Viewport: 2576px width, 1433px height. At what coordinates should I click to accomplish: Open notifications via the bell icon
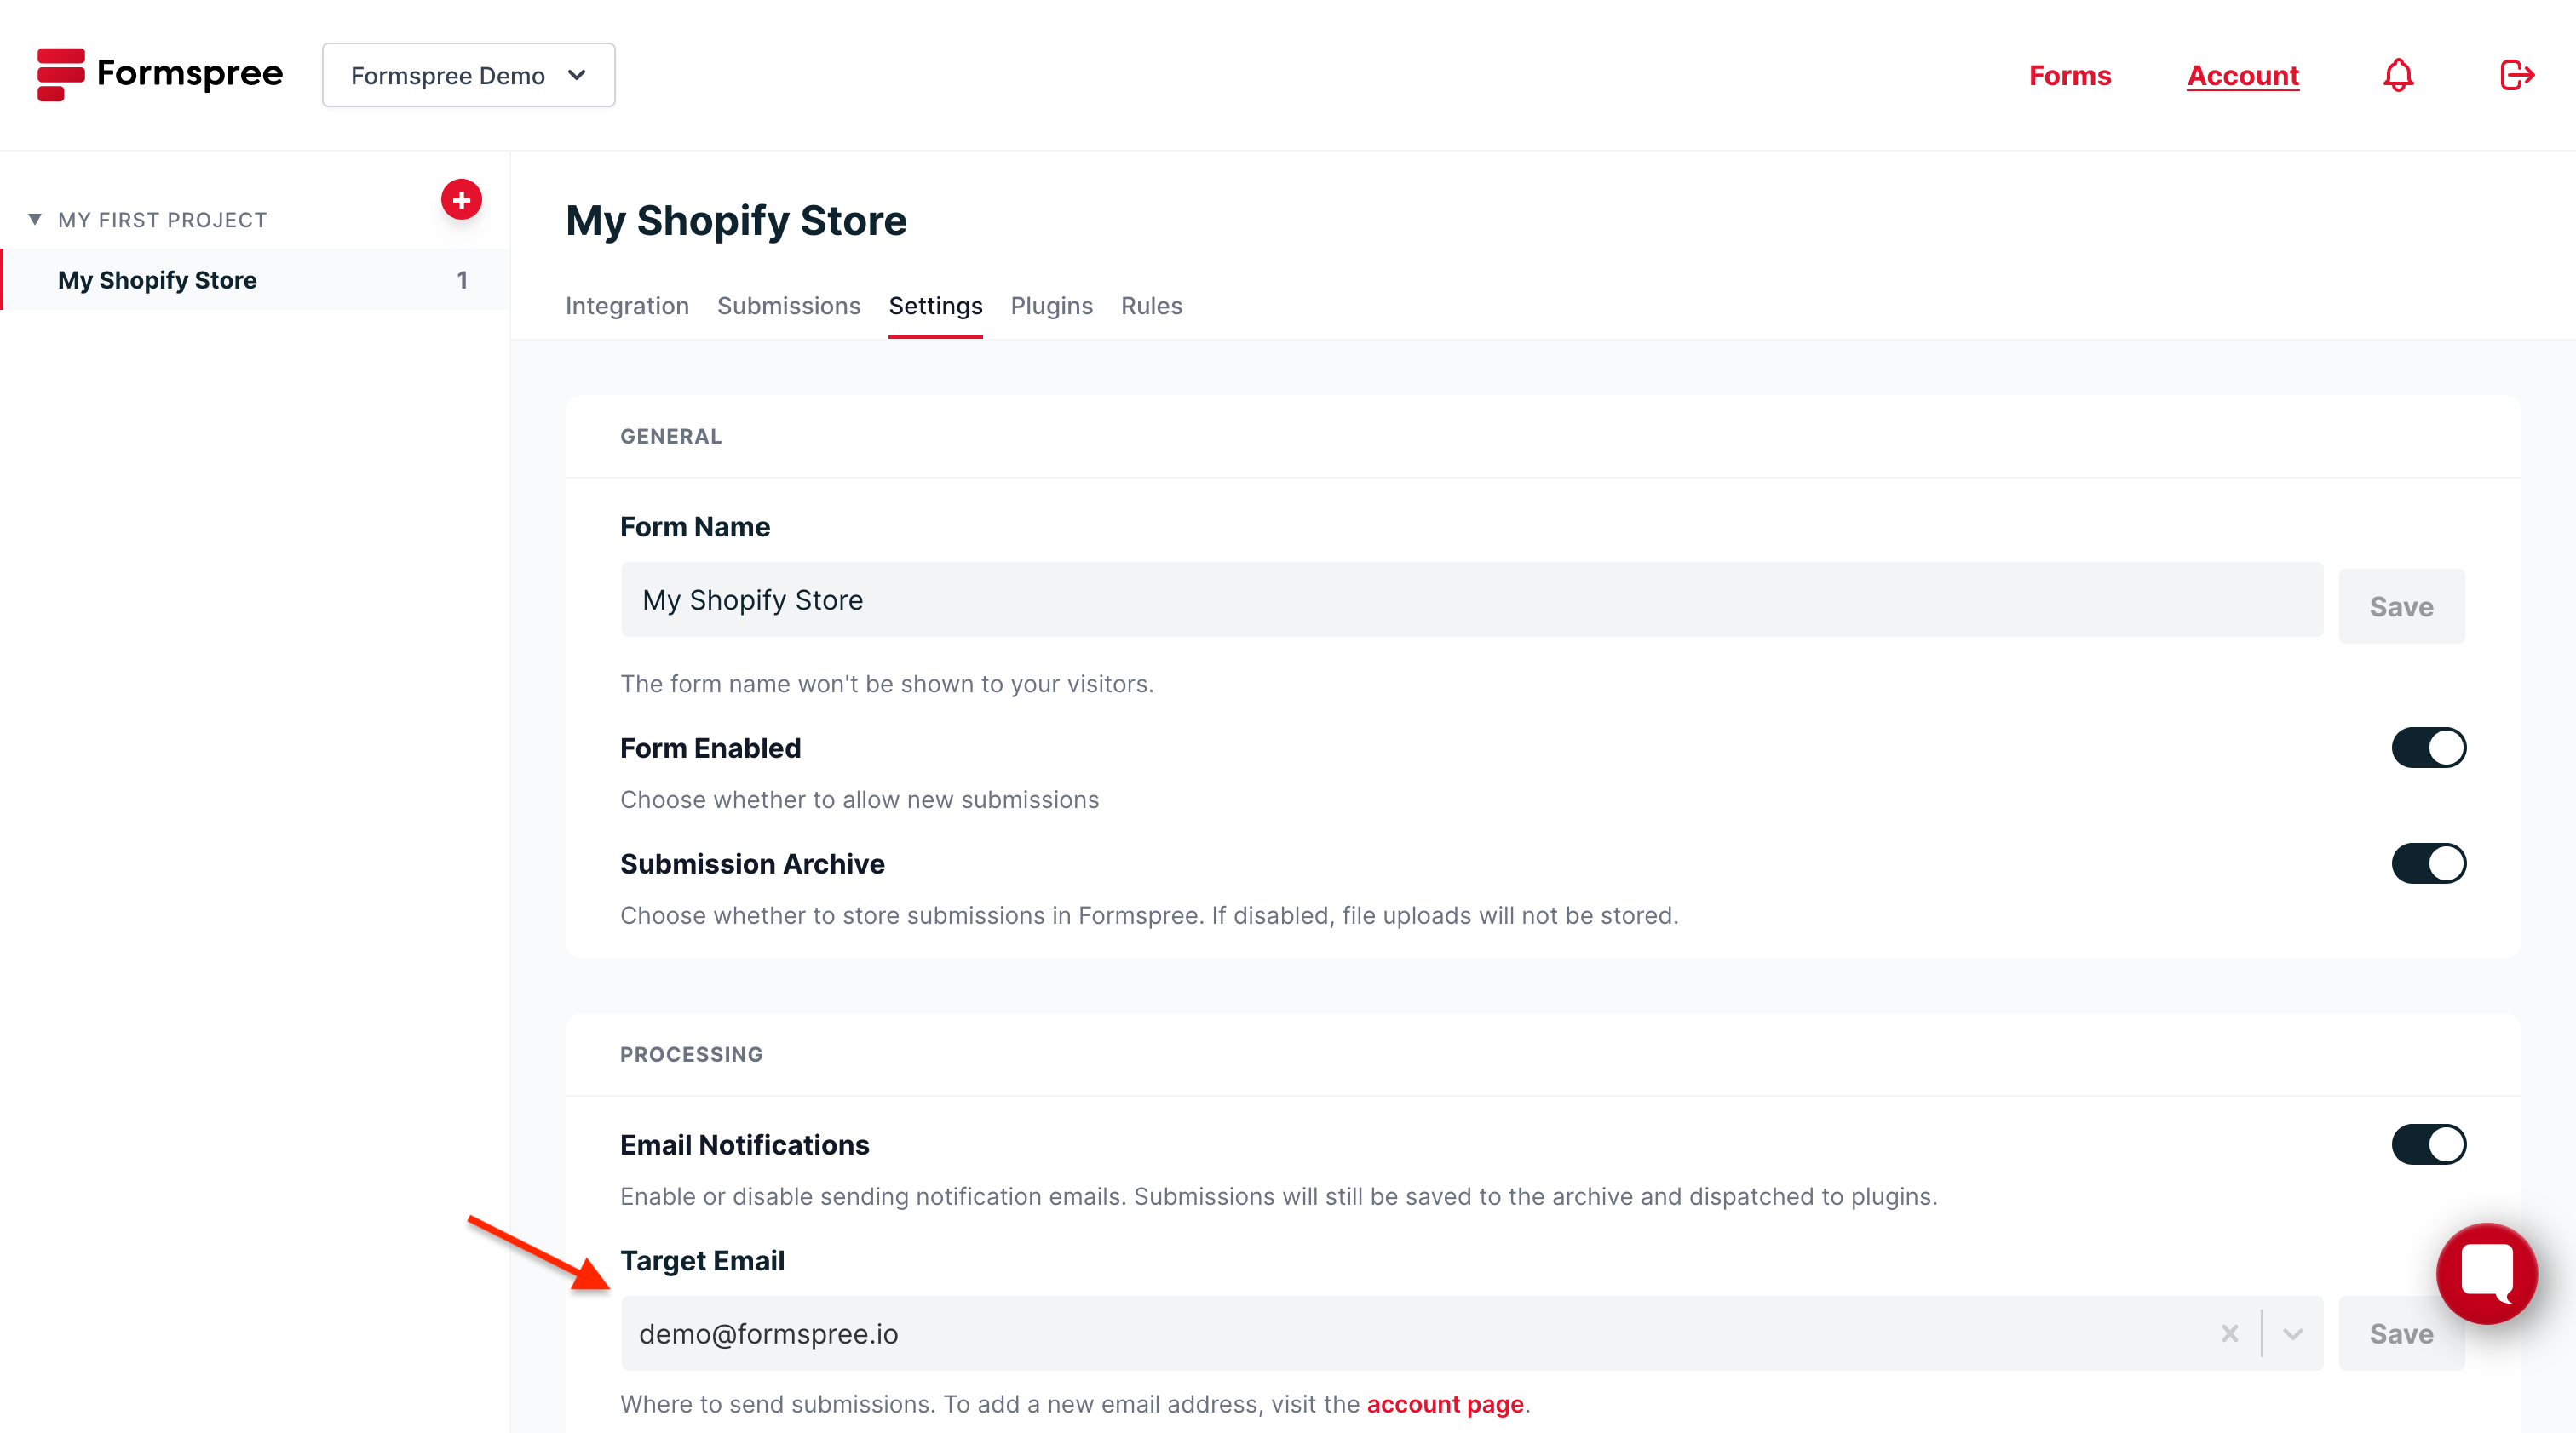point(2398,74)
